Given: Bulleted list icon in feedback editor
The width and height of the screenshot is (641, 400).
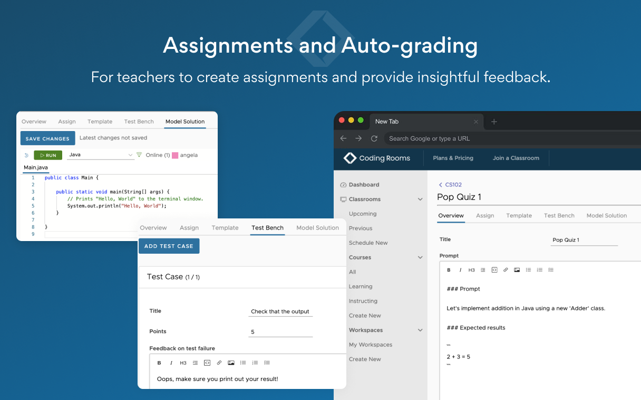Looking at the screenshot, I should click(x=243, y=363).
